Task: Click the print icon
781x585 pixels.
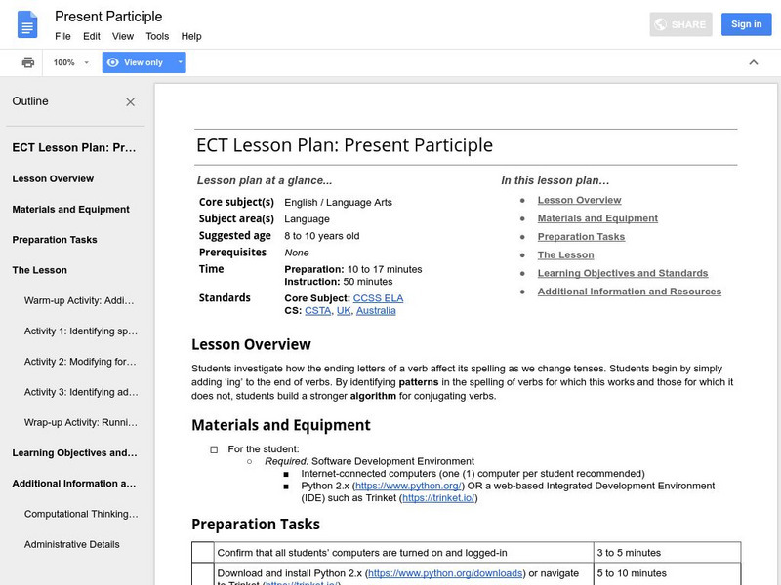Action: (x=28, y=62)
